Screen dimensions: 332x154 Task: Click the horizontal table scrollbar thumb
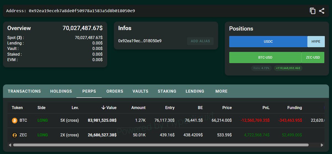point(161,145)
